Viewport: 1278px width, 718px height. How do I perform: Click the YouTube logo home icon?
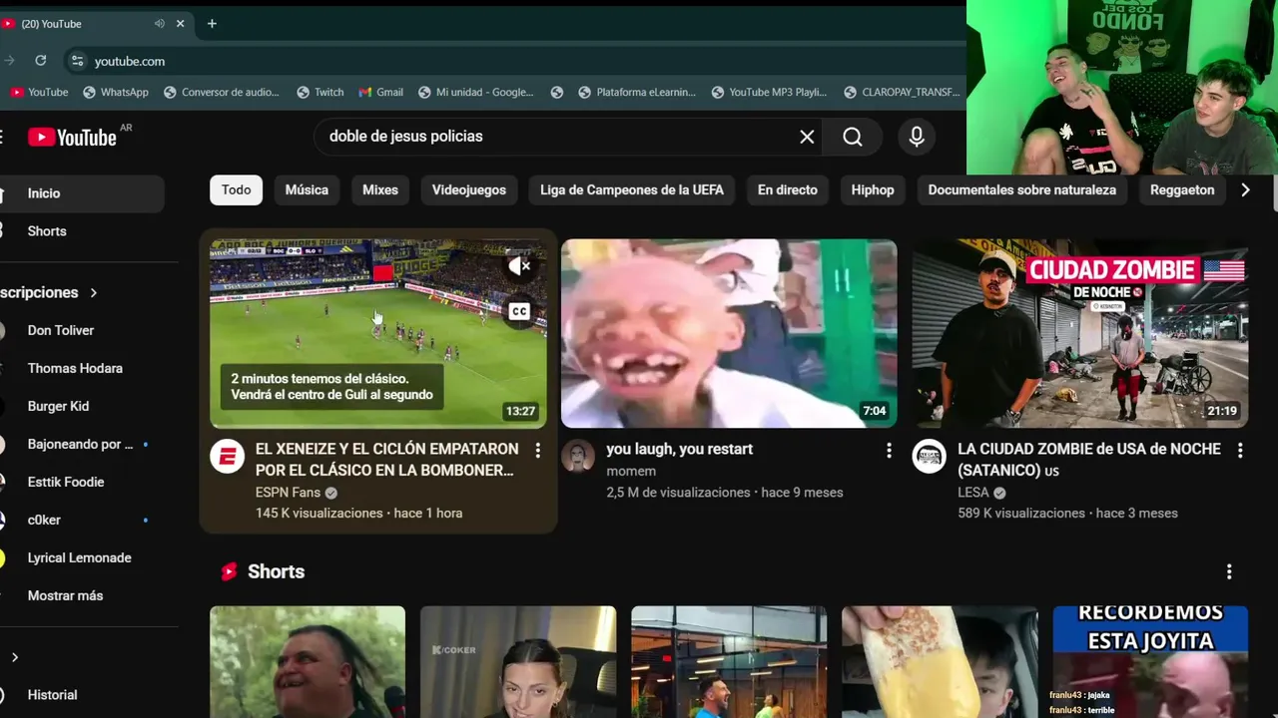point(72,138)
